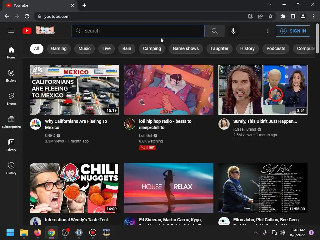320x240 pixels.
Task: Open Library in sidebar
Action: (11, 145)
